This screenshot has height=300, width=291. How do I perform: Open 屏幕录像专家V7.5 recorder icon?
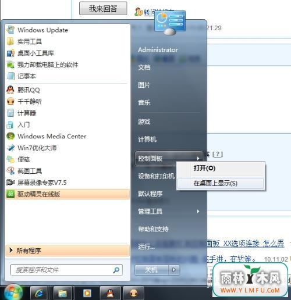pyautogui.click(x=10, y=183)
